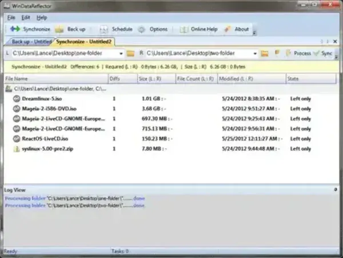Browse for right folder icon
The image size is (343, 258).
click(x=265, y=53)
